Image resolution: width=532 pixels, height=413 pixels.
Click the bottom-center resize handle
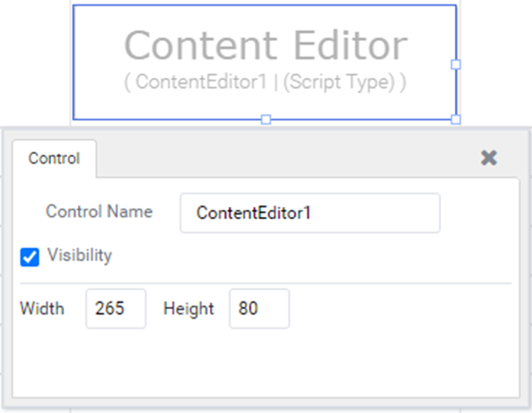tap(266, 120)
